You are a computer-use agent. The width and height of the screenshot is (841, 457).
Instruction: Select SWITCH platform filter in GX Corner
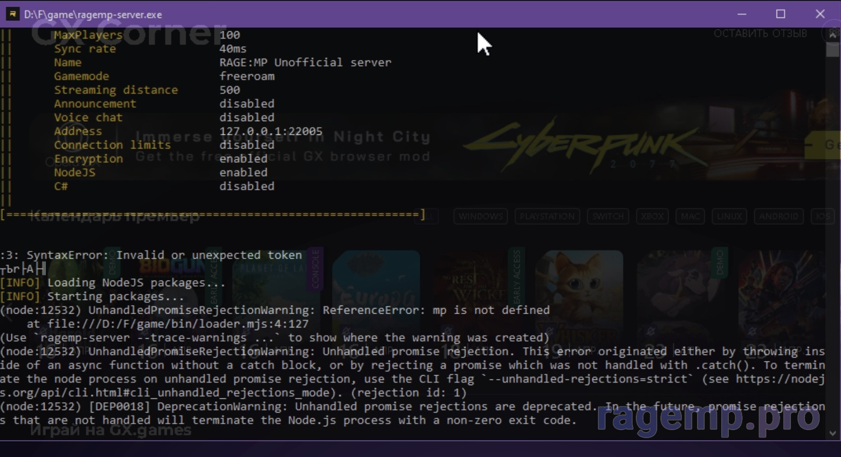608,216
